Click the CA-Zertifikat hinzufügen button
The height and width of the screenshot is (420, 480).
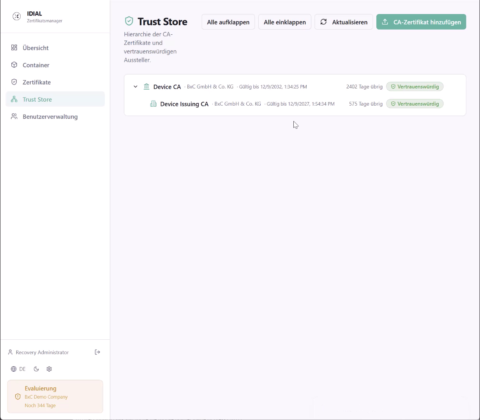point(421,22)
